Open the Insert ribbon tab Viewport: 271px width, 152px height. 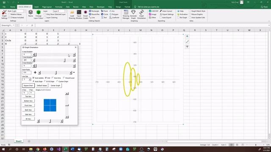pyautogui.click(x=36, y=7)
